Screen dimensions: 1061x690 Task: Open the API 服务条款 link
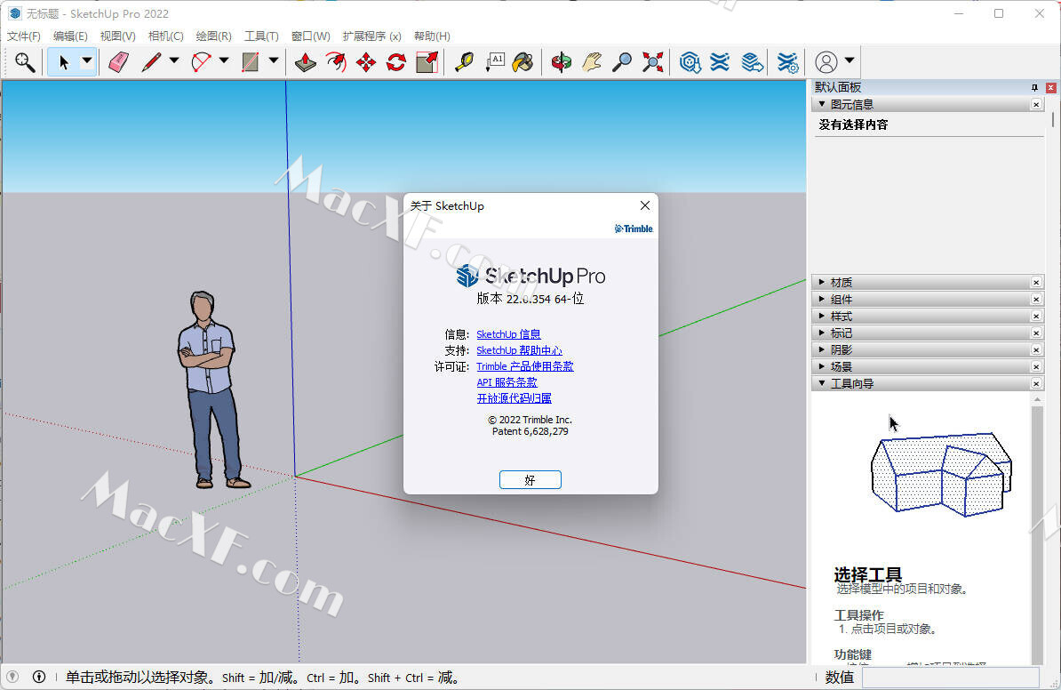click(507, 382)
